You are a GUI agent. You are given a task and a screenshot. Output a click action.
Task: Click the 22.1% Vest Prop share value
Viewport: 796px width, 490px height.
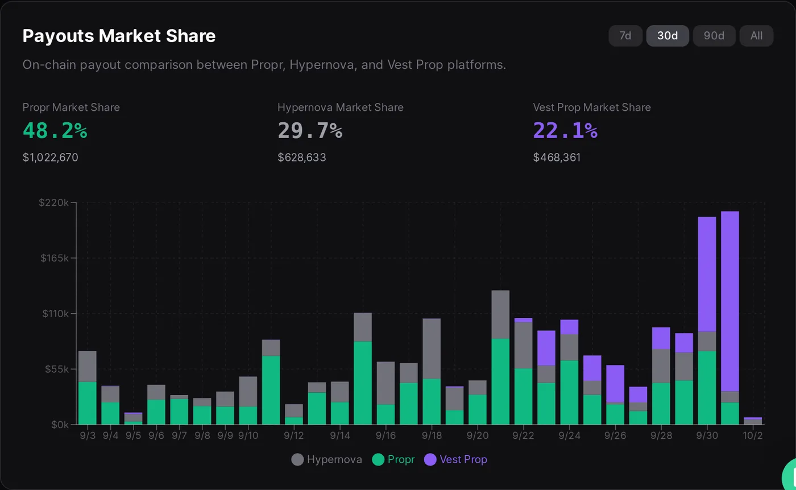coord(566,131)
